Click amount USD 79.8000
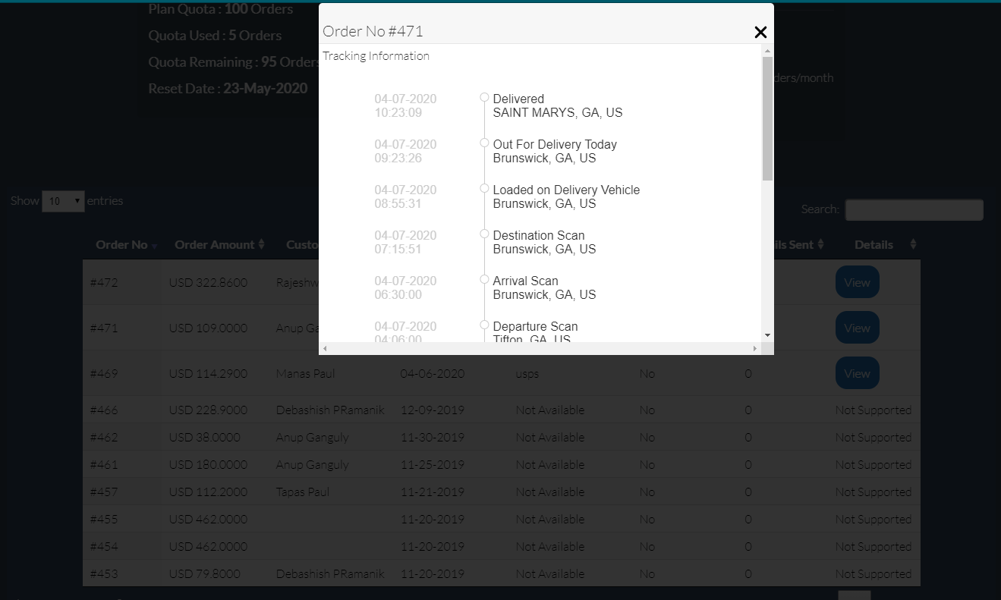The width and height of the screenshot is (1001, 600). tap(206, 573)
